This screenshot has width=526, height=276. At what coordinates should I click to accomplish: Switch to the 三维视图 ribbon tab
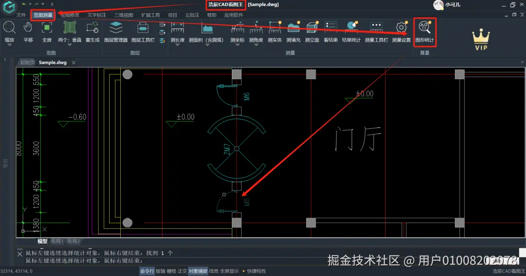click(124, 15)
